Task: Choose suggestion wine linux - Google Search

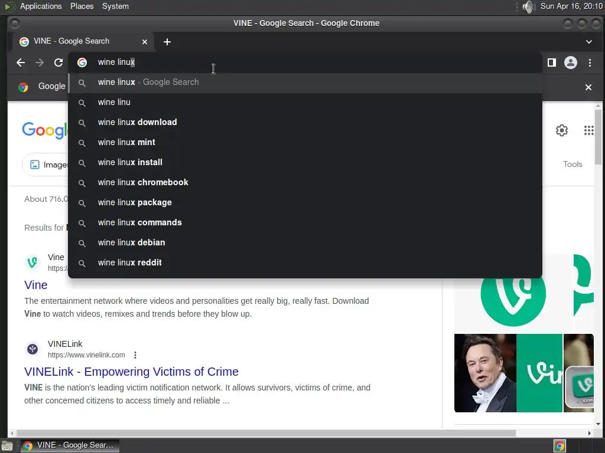Action: tap(305, 83)
